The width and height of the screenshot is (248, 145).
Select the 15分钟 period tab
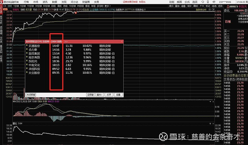pos(30,6)
